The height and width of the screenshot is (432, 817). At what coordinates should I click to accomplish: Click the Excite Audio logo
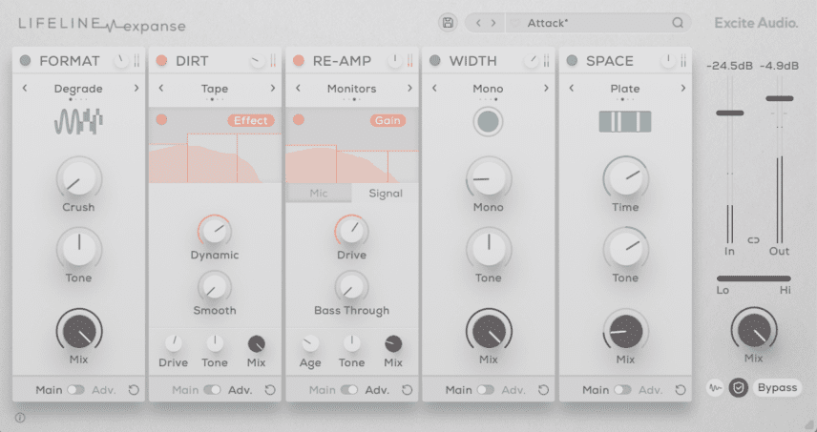tap(756, 23)
